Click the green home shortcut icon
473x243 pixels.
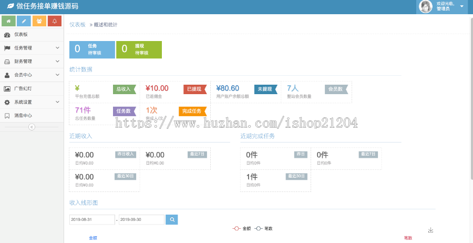tap(8, 21)
